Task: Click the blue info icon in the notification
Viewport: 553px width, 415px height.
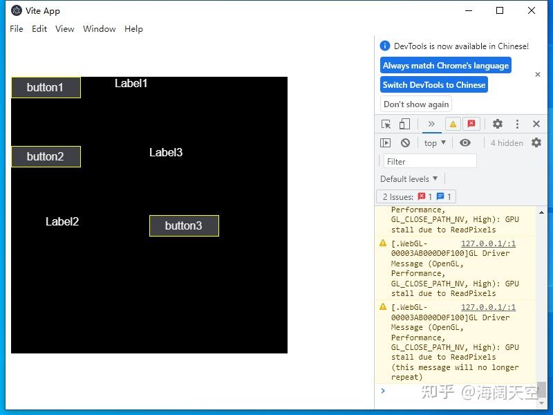Action: 385,46
